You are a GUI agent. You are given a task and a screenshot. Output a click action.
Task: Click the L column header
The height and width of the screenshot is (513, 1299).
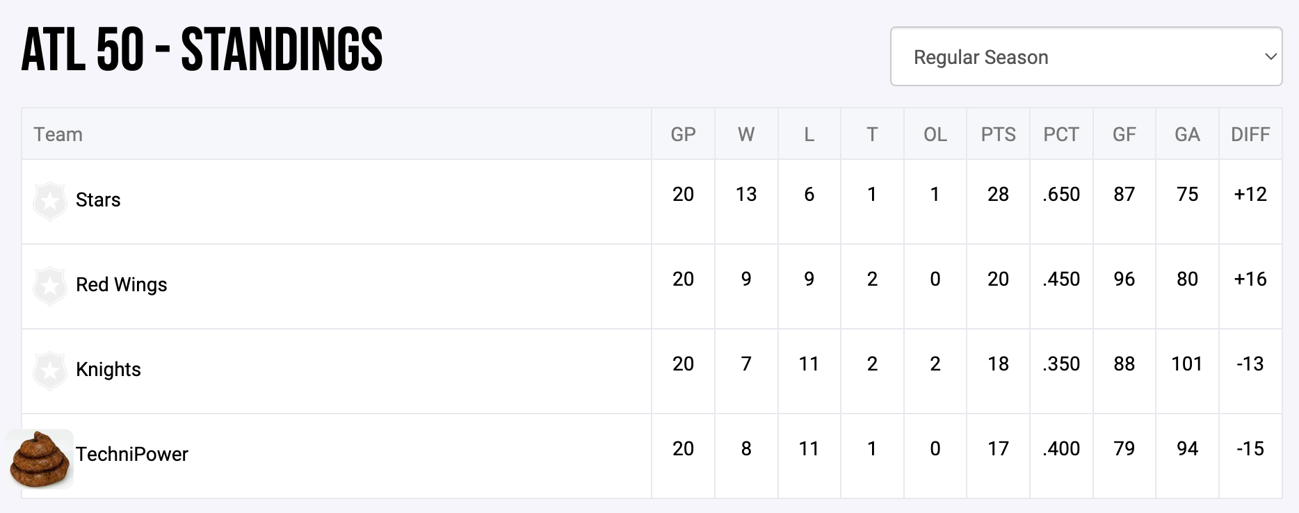809,134
